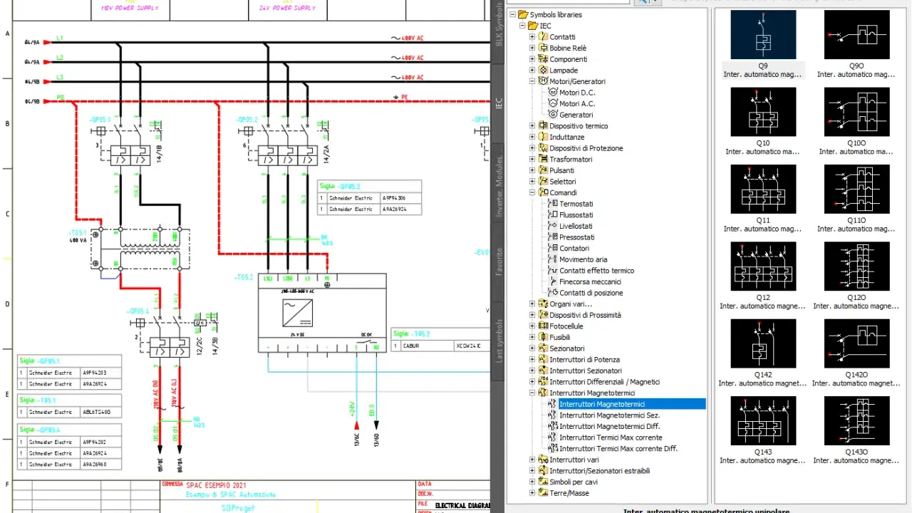Open the Inverter, Modules vertical tab
912x513 pixels.
pyautogui.click(x=499, y=182)
